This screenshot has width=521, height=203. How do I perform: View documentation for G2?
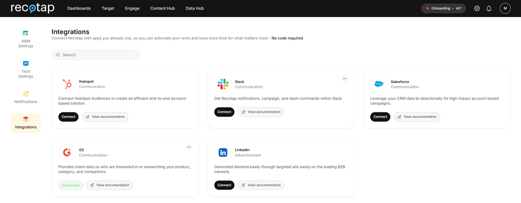coord(110,185)
